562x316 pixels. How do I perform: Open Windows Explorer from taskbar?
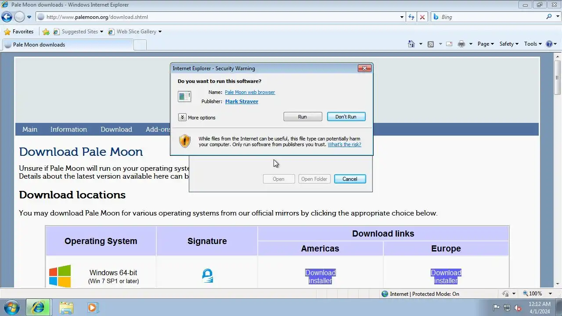(x=66, y=308)
